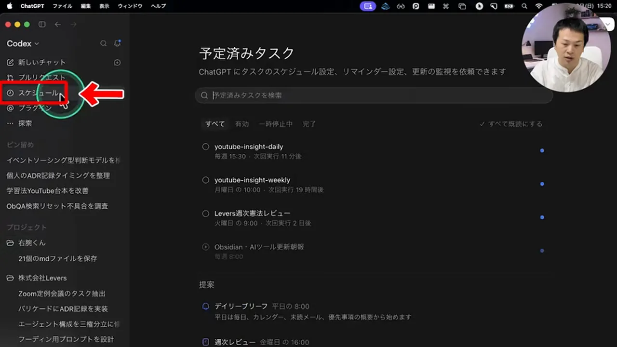Click the schedule clock icon
This screenshot has width=617, height=347.
click(10, 93)
